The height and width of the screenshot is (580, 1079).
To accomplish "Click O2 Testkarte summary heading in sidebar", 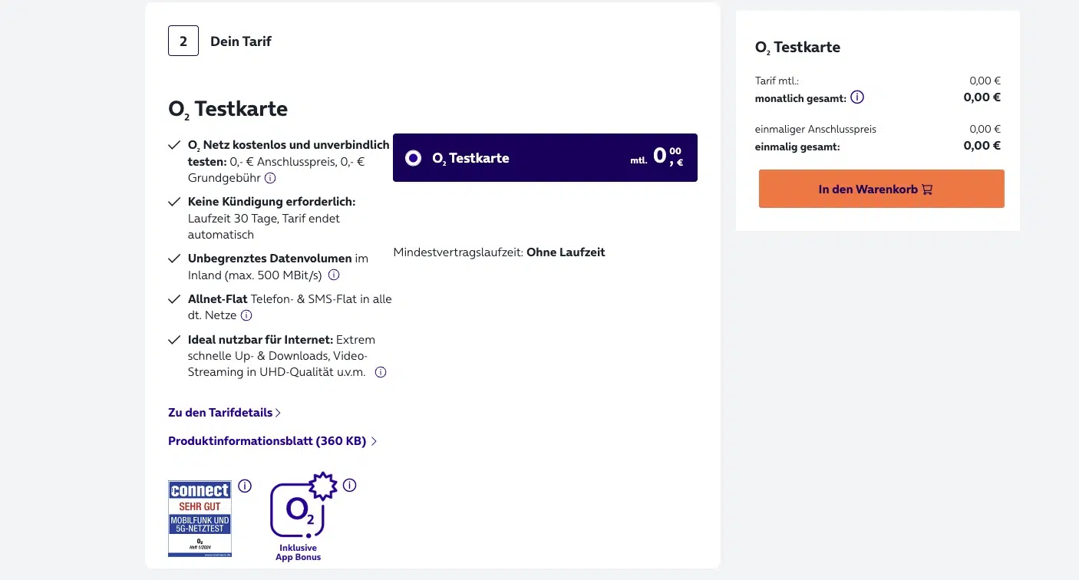I will point(797,48).
